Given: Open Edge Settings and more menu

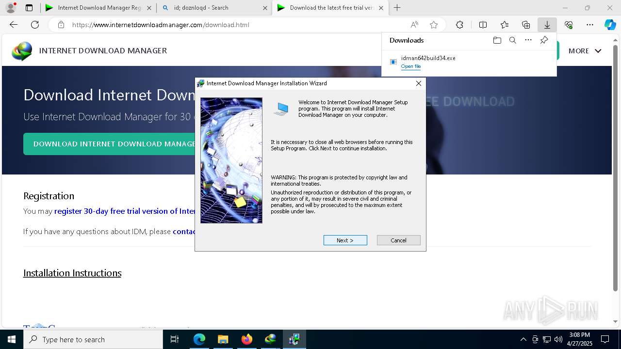Looking at the screenshot, I should (x=590, y=25).
